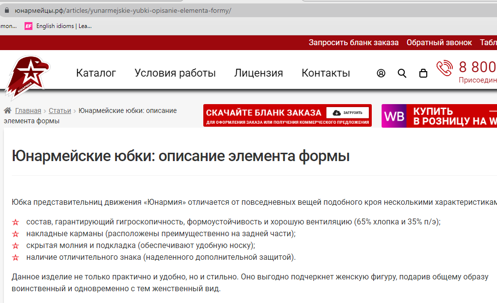Open the account profile icon in the header
The width and height of the screenshot is (497, 303).
381,73
